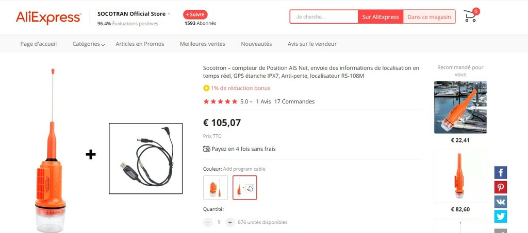Expand the Catégories menu
The width and height of the screenshot is (528, 233).
click(x=89, y=44)
